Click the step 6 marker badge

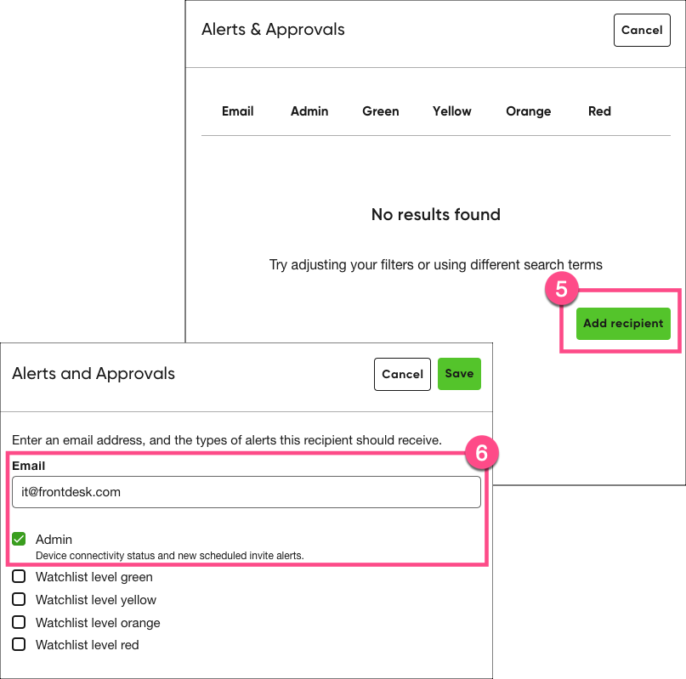[x=481, y=454]
